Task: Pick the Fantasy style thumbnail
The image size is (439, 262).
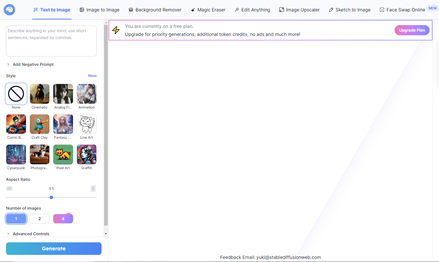Action: coord(63,124)
